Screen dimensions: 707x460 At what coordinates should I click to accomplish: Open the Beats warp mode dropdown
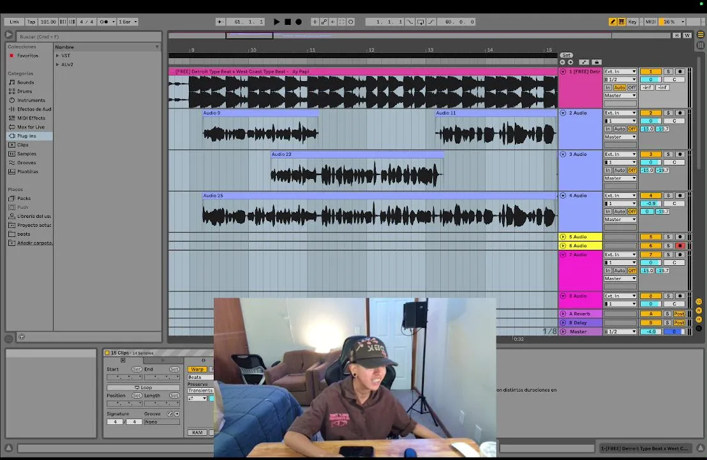(200, 377)
